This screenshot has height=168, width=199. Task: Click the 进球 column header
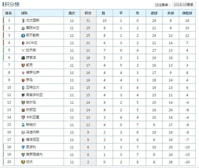(154, 13)
